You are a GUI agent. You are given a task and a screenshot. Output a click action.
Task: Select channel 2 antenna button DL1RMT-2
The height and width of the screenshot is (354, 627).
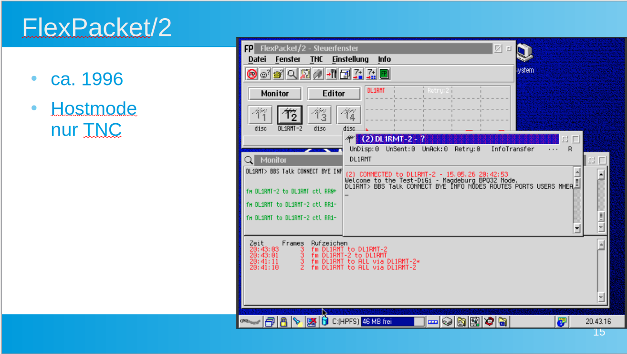click(290, 115)
